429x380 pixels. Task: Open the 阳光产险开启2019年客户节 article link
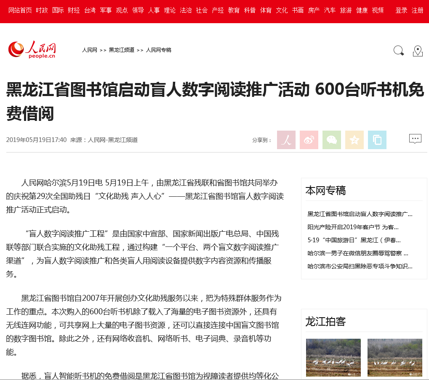coord(353,227)
